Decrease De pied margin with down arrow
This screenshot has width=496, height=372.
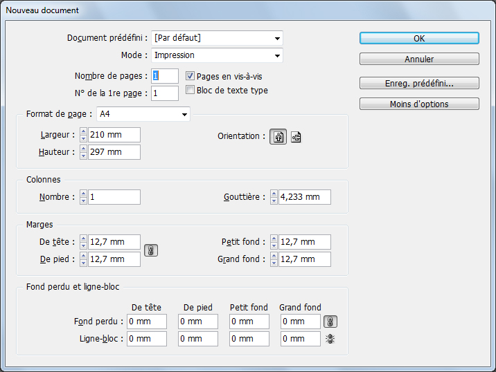pos(83,263)
